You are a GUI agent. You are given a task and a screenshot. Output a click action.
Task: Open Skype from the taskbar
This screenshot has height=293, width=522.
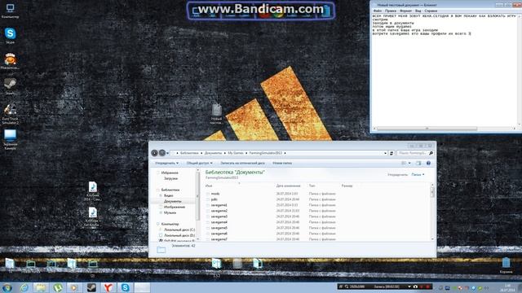pyautogui.click(x=125, y=287)
